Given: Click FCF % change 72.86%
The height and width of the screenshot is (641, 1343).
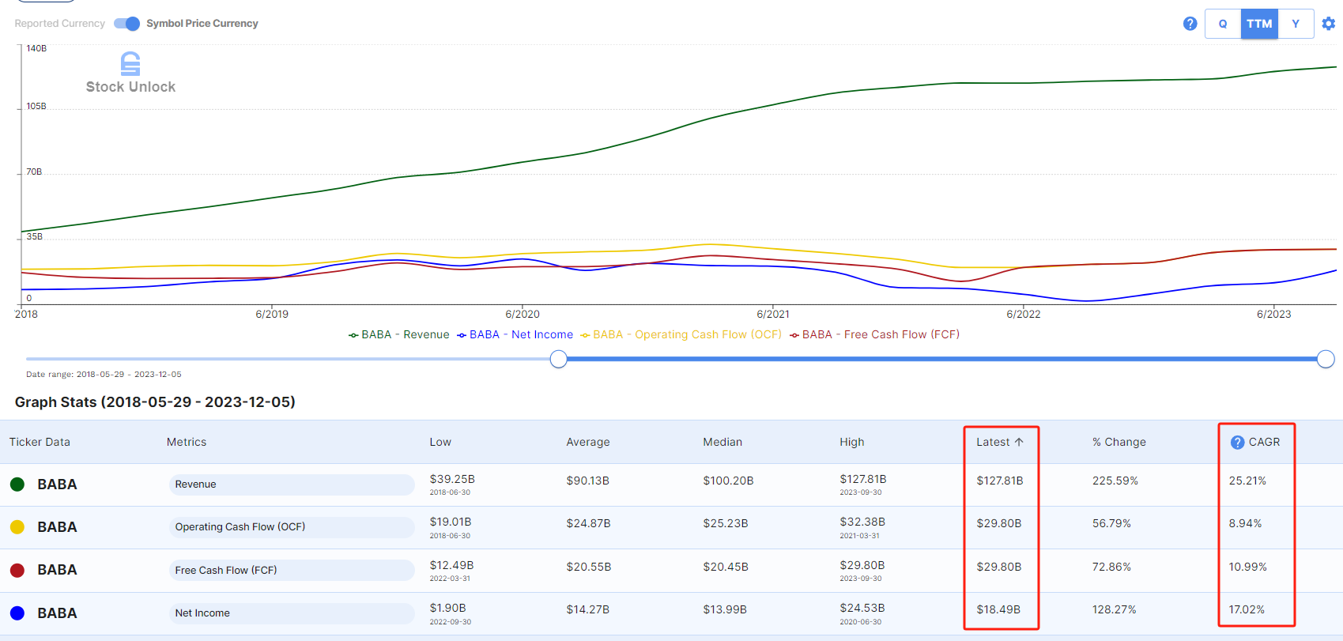Looking at the screenshot, I should (1111, 567).
